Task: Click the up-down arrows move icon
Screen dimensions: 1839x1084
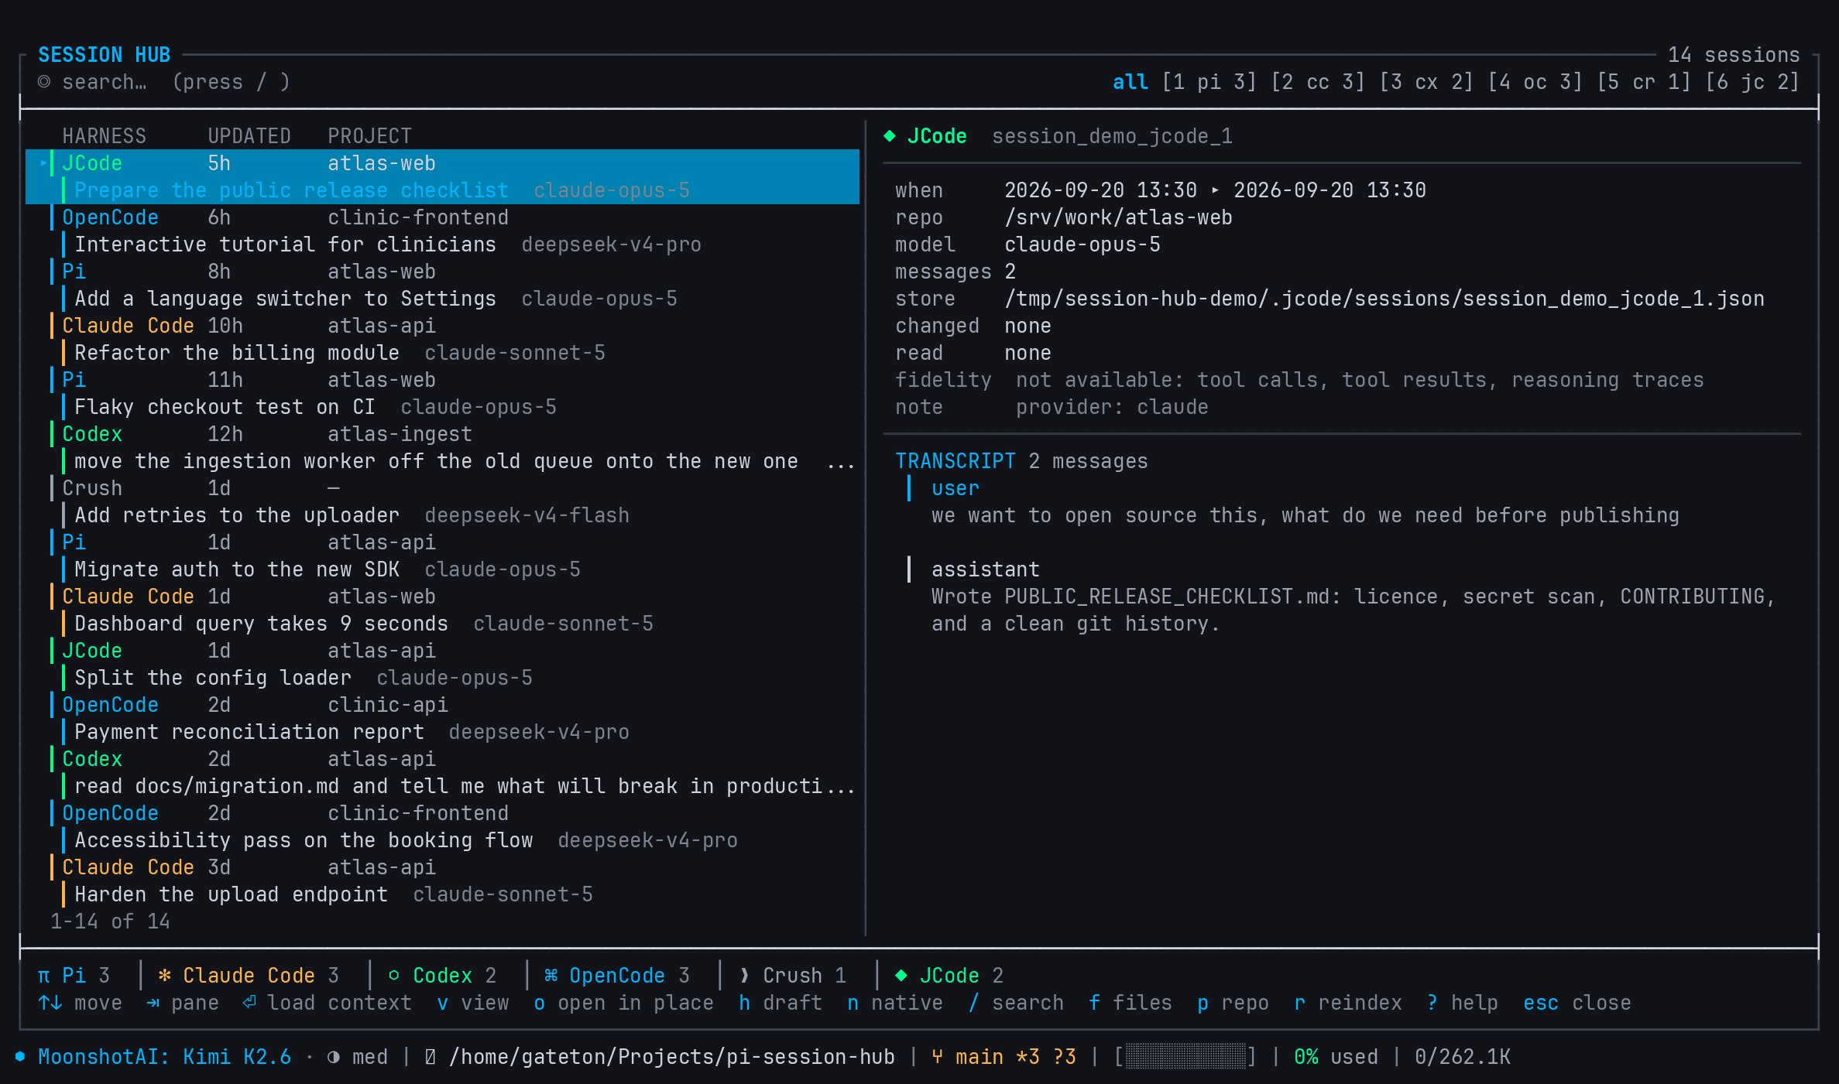Action: tap(50, 1003)
